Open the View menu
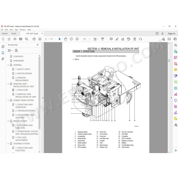The width and height of the screenshot is (178, 178). (11, 30)
